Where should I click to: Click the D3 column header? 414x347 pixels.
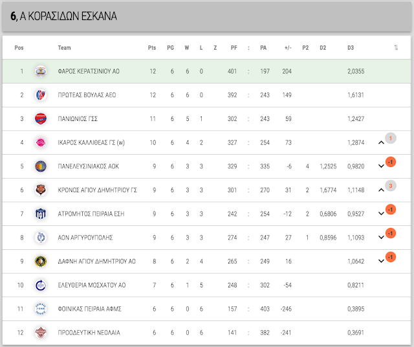click(x=351, y=48)
